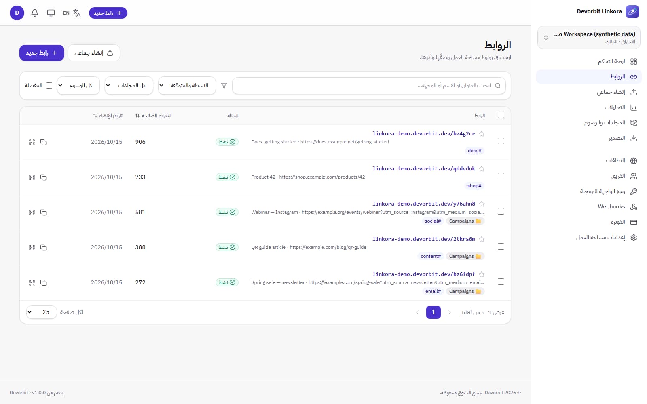Click page number 1 button
Viewport: 647px width, 404px height.
tap(433, 312)
